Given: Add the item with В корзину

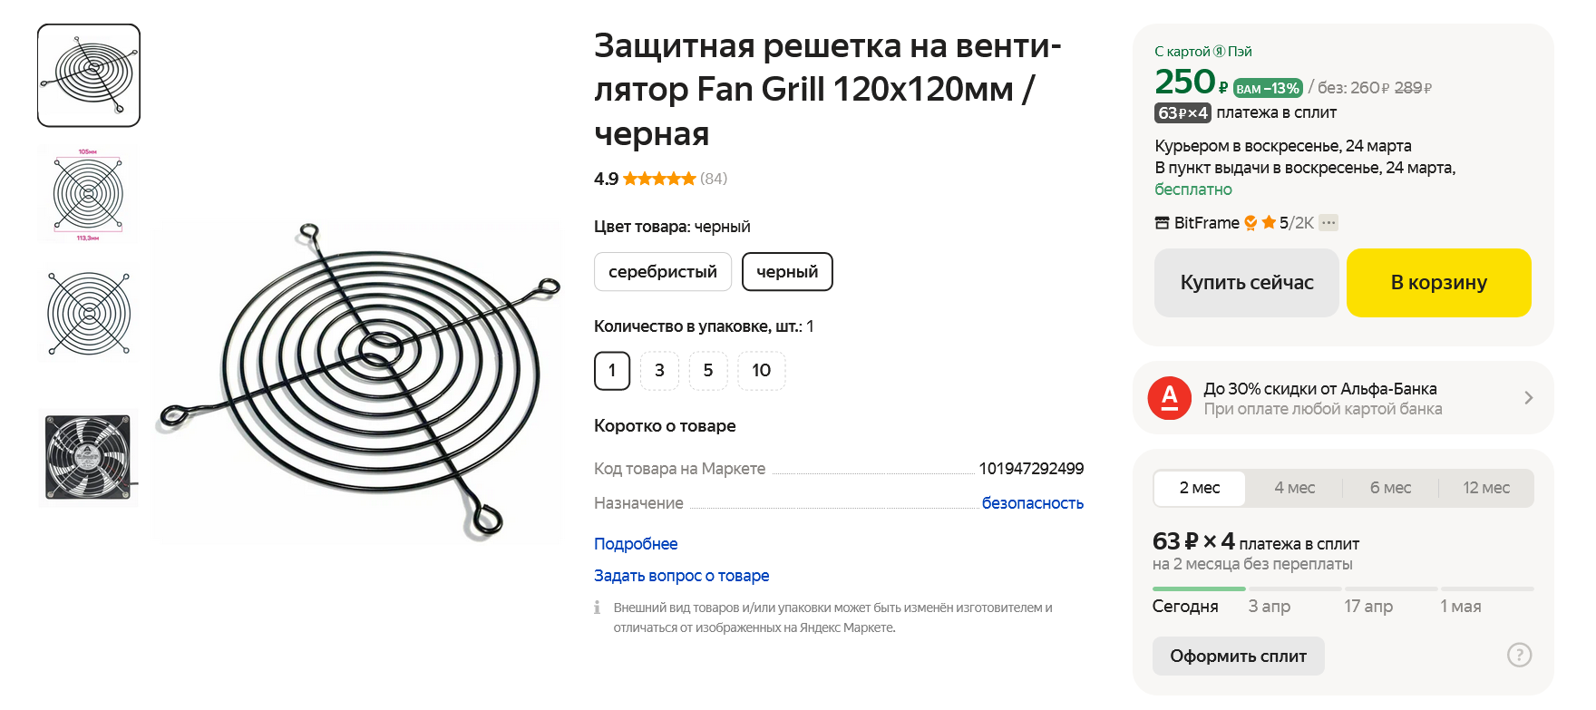Looking at the screenshot, I should coord(1438,283).
